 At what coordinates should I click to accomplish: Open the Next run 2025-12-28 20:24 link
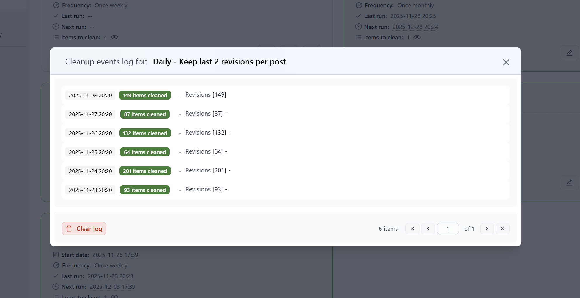point(415,27)
